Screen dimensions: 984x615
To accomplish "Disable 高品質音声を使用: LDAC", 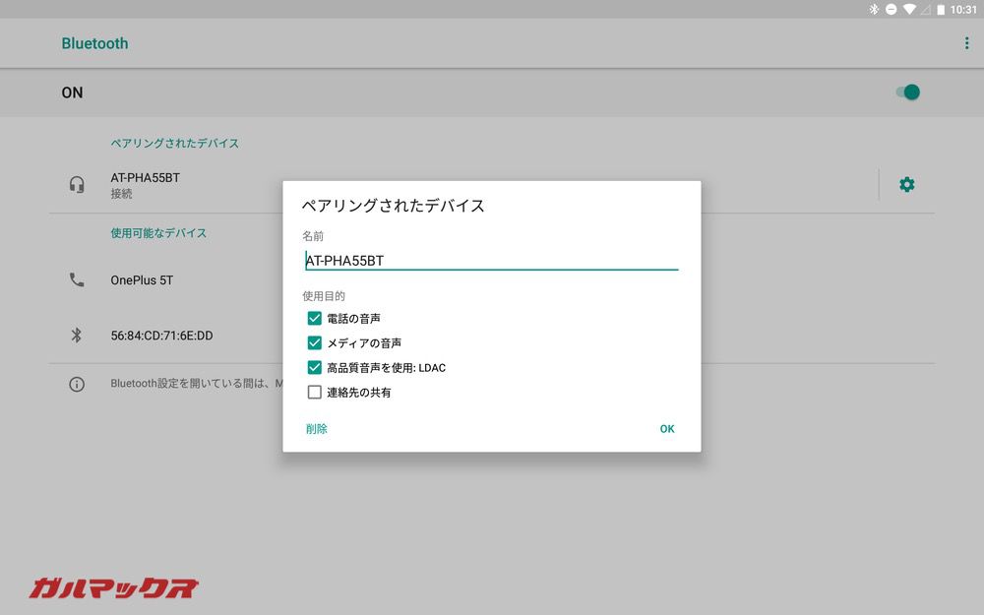I will click(315, 367).
